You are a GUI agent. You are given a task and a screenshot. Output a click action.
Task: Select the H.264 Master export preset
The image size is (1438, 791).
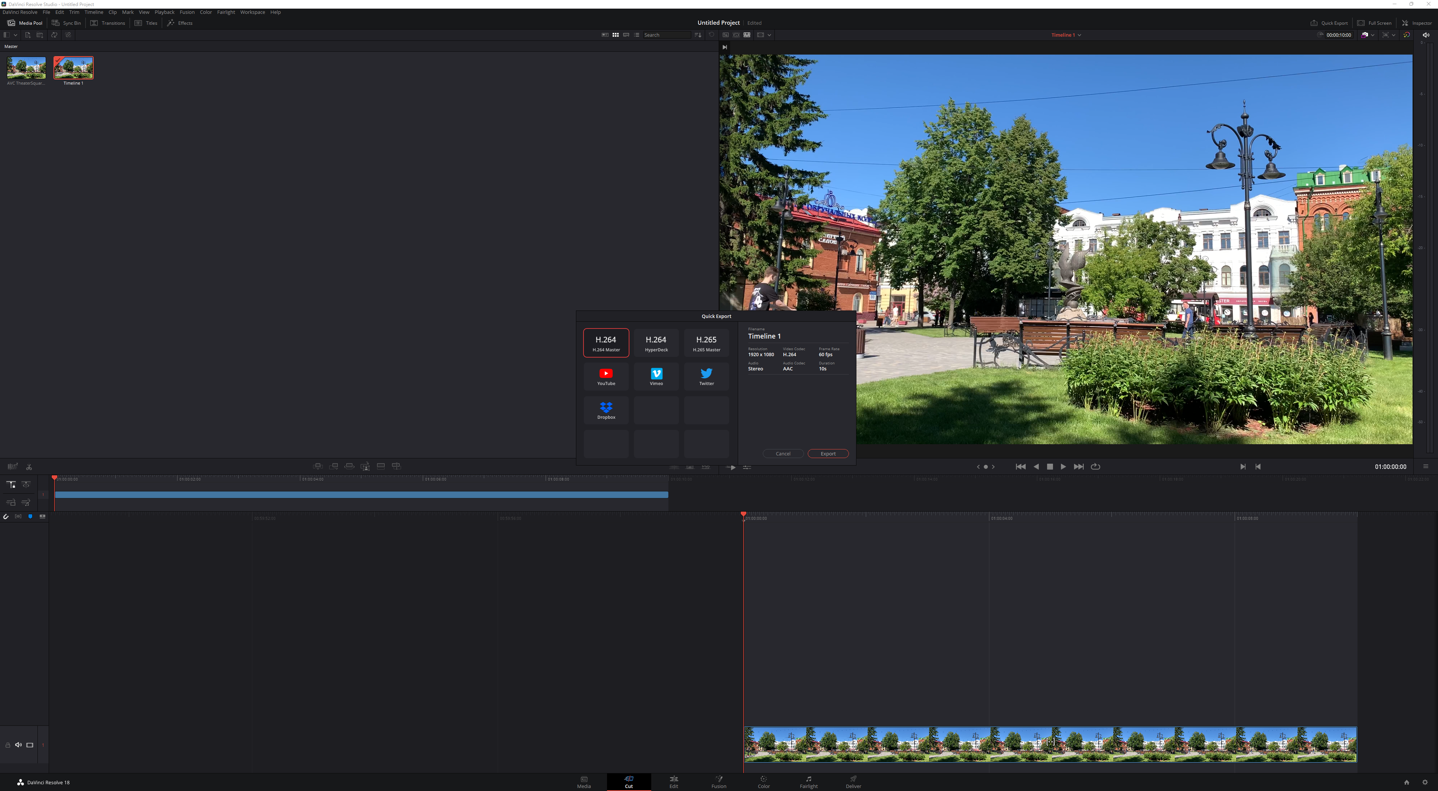pos(606,343)
